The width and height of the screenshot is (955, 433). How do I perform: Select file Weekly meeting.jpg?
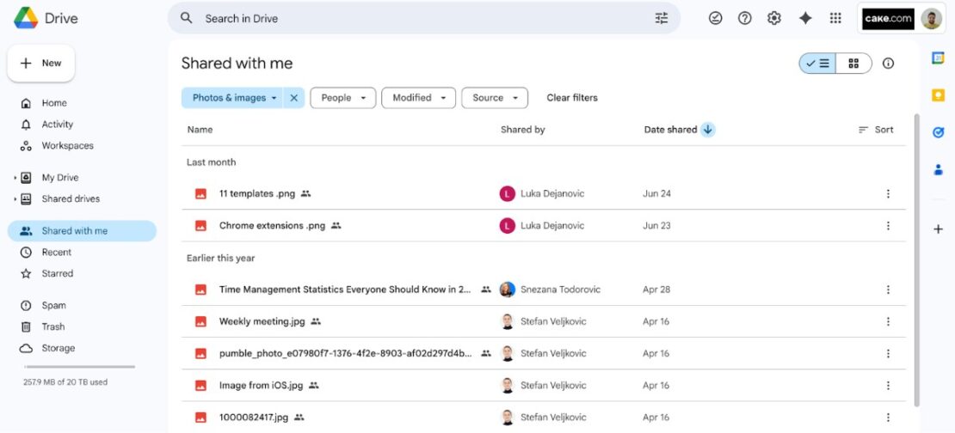[x=543, y=321]
